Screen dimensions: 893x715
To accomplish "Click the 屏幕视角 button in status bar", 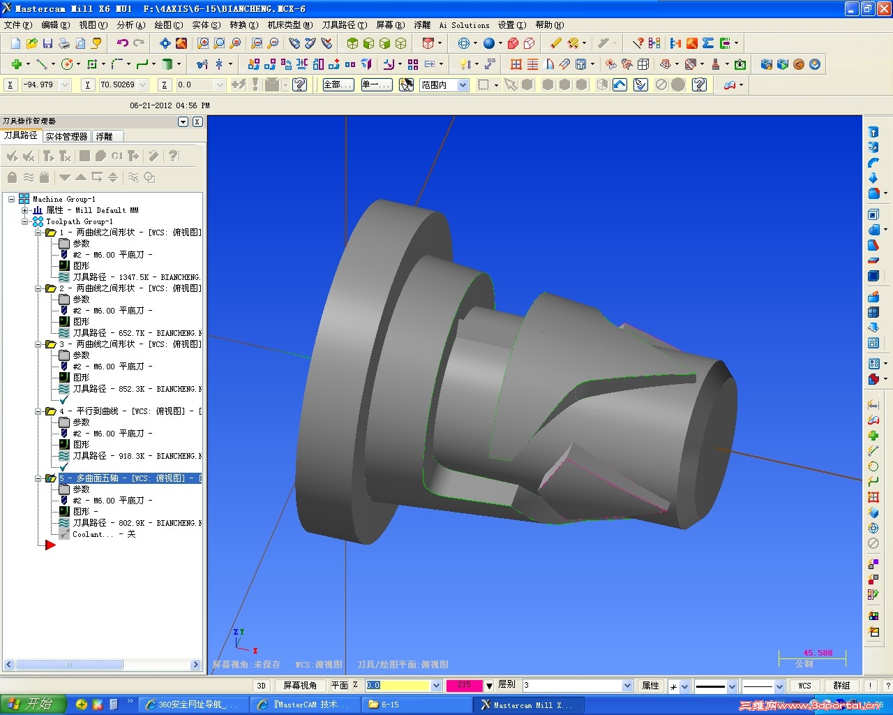I will [x=300, y=686].
